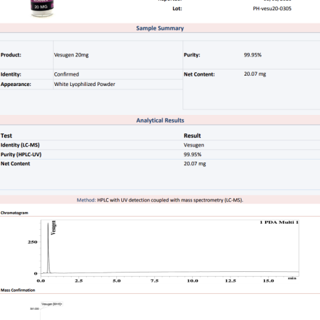Select the Confirmed identity value
This screenshot has width=320, height=320.
(67, 74)
